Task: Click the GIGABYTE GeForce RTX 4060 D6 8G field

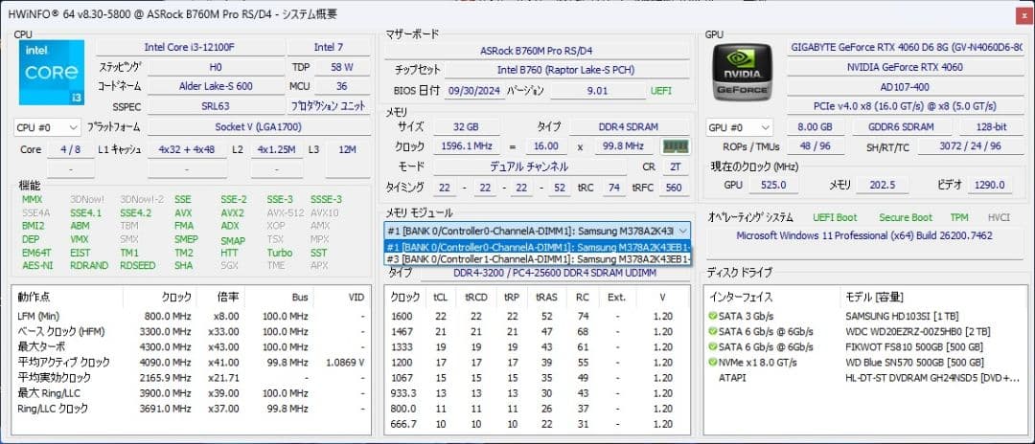Action: tap(906, 48)
